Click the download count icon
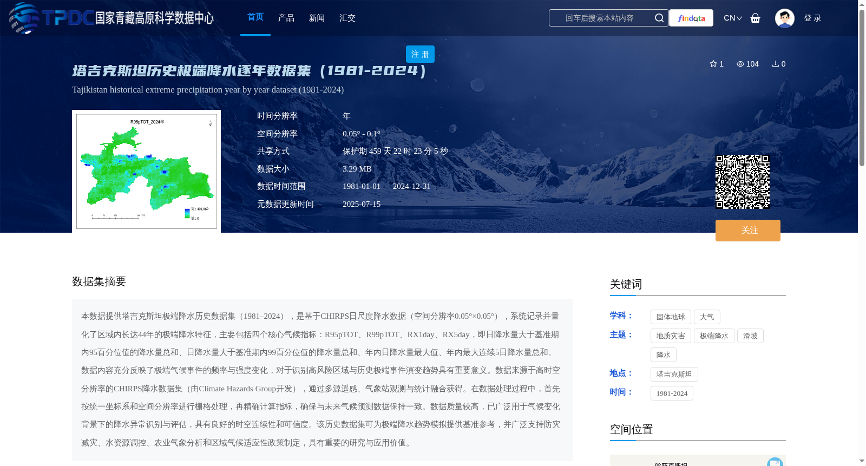The image size is (866, 466). pyautogui.click(x=776, y=64)
